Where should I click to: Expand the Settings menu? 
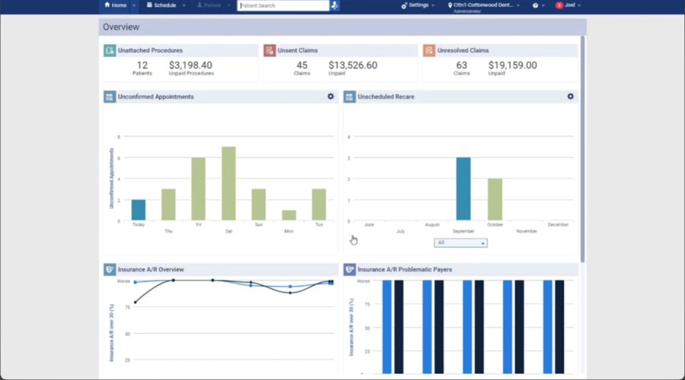tap(418, 5)
